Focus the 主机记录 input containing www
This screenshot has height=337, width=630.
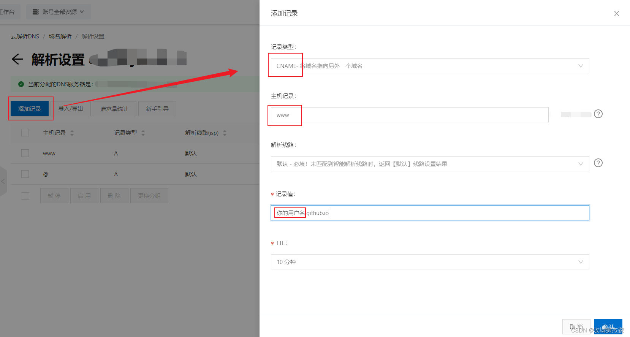coord(410,115)
